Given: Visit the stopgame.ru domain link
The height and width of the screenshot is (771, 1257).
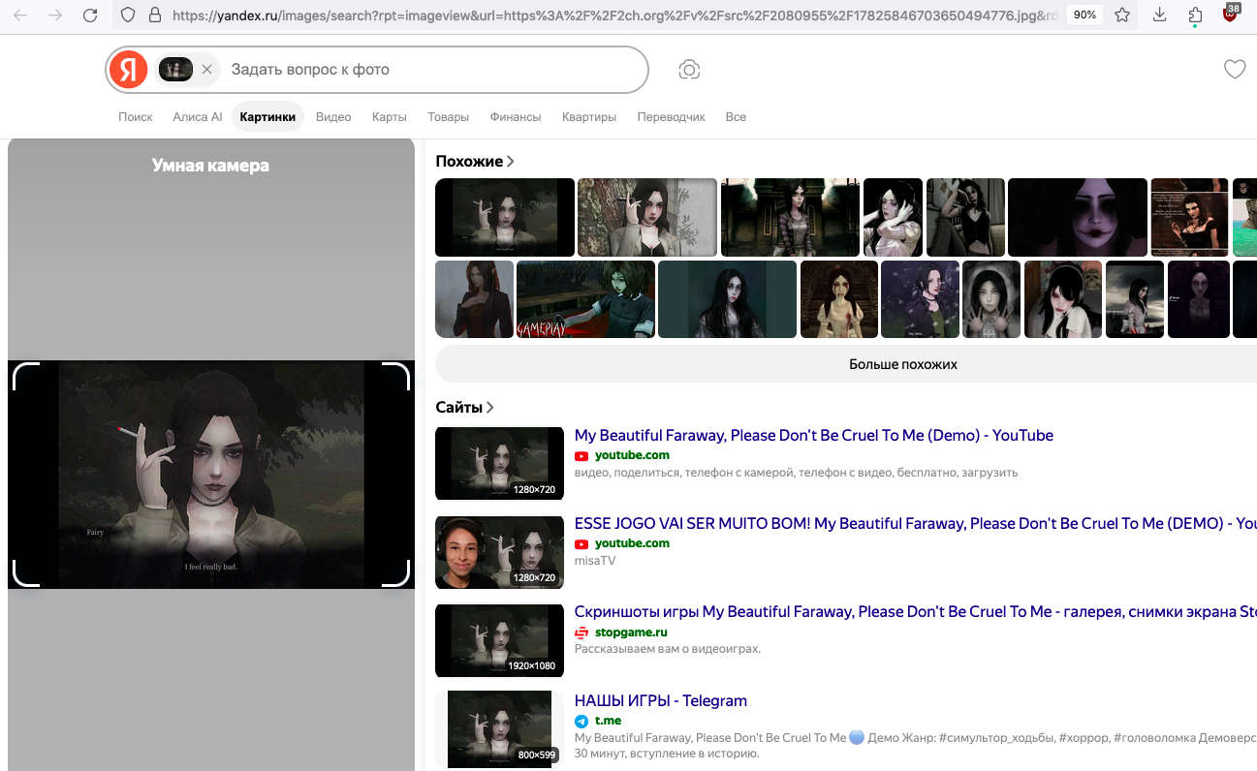Looking at the screenshot, I should tap(631, 632).
